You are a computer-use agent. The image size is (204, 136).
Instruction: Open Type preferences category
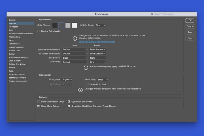pyautogui.click(x=21, y=71)
